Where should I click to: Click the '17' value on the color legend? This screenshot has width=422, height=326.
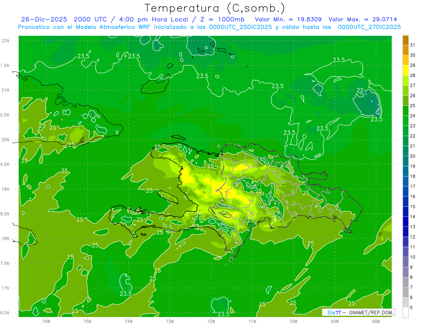coord(413,186)
